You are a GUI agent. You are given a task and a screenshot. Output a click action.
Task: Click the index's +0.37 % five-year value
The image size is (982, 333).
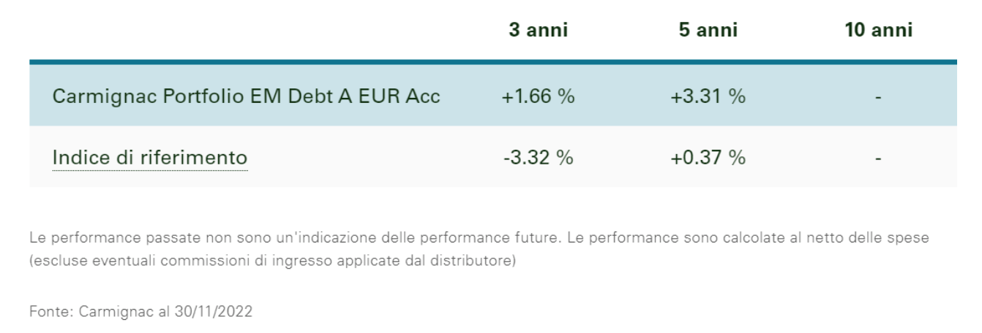708,157
